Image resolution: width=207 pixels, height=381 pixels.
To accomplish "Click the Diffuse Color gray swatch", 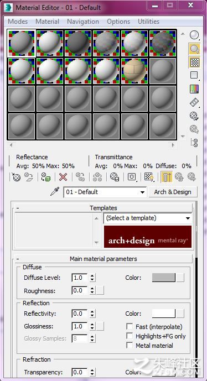I will [x=163, y=278].
